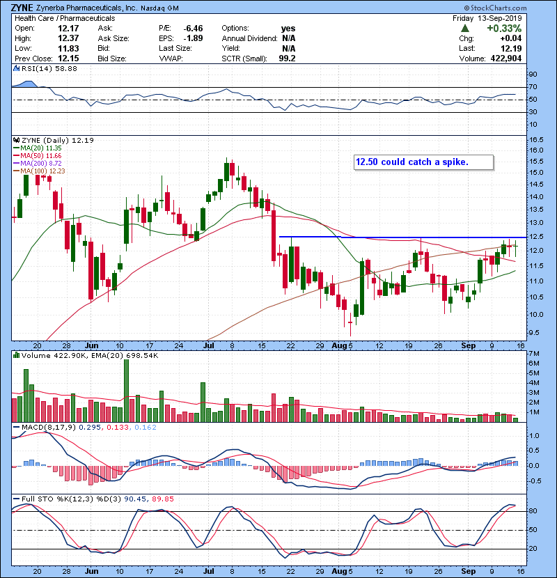Viewport: 557px width, 578px height.
Task: Click the Last price value 12.19 in header
Action: (511, 48)
